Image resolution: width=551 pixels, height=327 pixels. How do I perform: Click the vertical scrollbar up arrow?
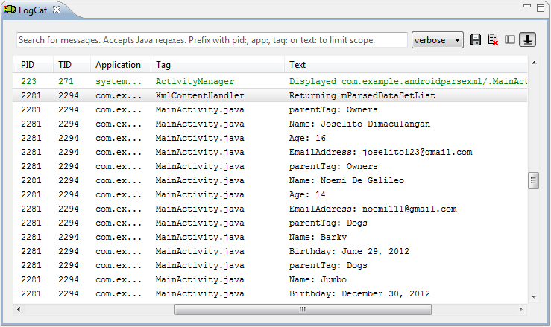[533, 63]
